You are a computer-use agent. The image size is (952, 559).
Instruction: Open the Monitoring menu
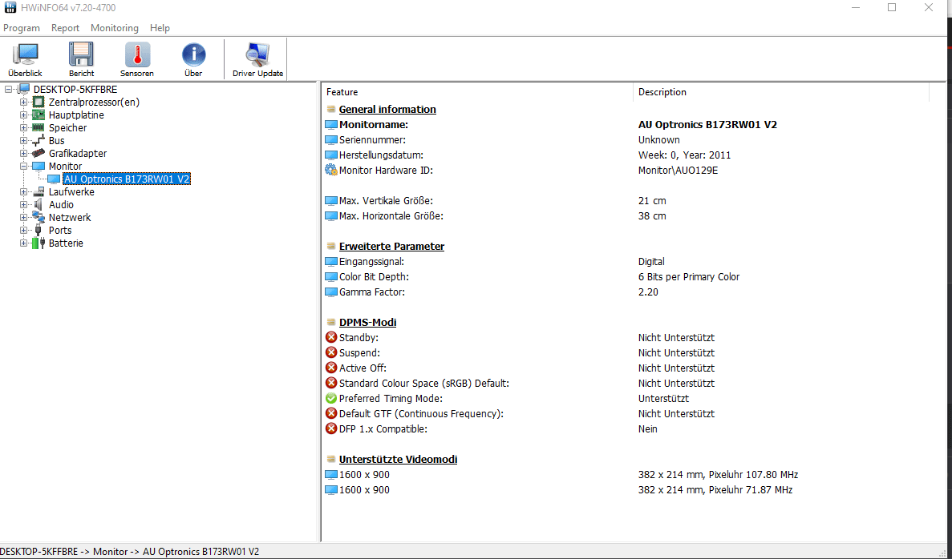pos(114,28)
